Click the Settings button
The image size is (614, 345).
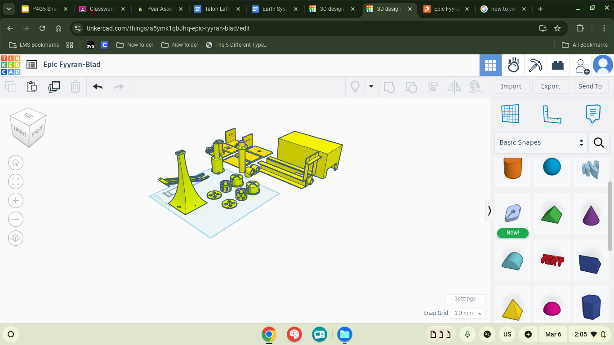click(x=465, y=299)
